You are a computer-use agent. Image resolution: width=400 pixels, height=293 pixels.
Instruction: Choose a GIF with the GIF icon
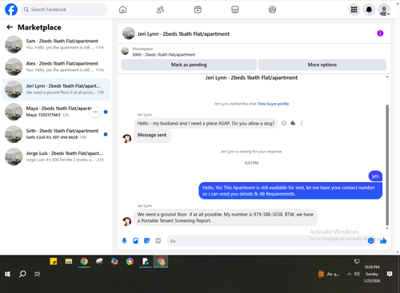coord(158,241)
